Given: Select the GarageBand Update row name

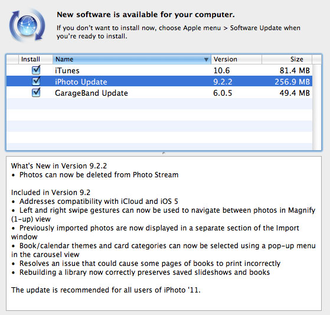Looking at the screenshot, I should tap(92, 93).
